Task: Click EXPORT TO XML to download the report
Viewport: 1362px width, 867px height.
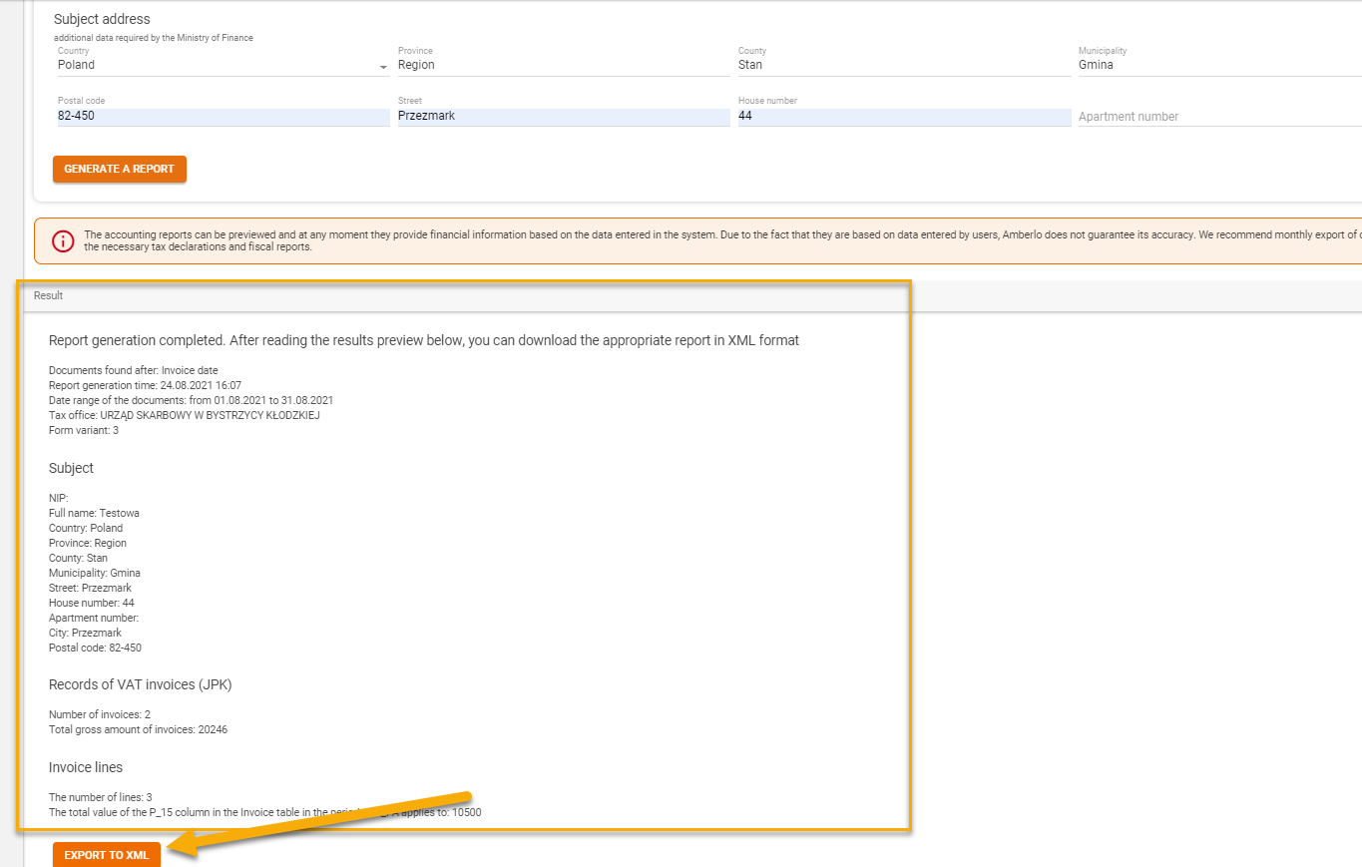Action: (x=106, y=855)
